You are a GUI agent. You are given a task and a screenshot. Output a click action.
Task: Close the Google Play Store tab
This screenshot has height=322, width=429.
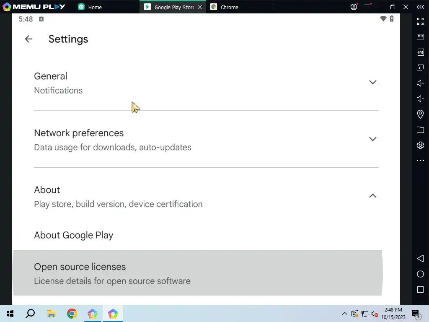(200, 7)
